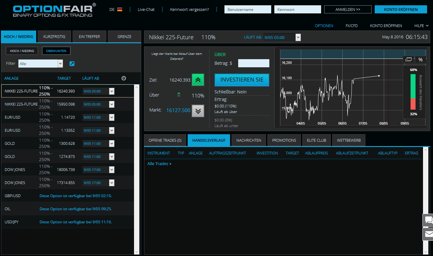This screenshot has width=433, height=256.
Task: Open the live chat bubble icon on right edge
Action: [x=428, y=220]
